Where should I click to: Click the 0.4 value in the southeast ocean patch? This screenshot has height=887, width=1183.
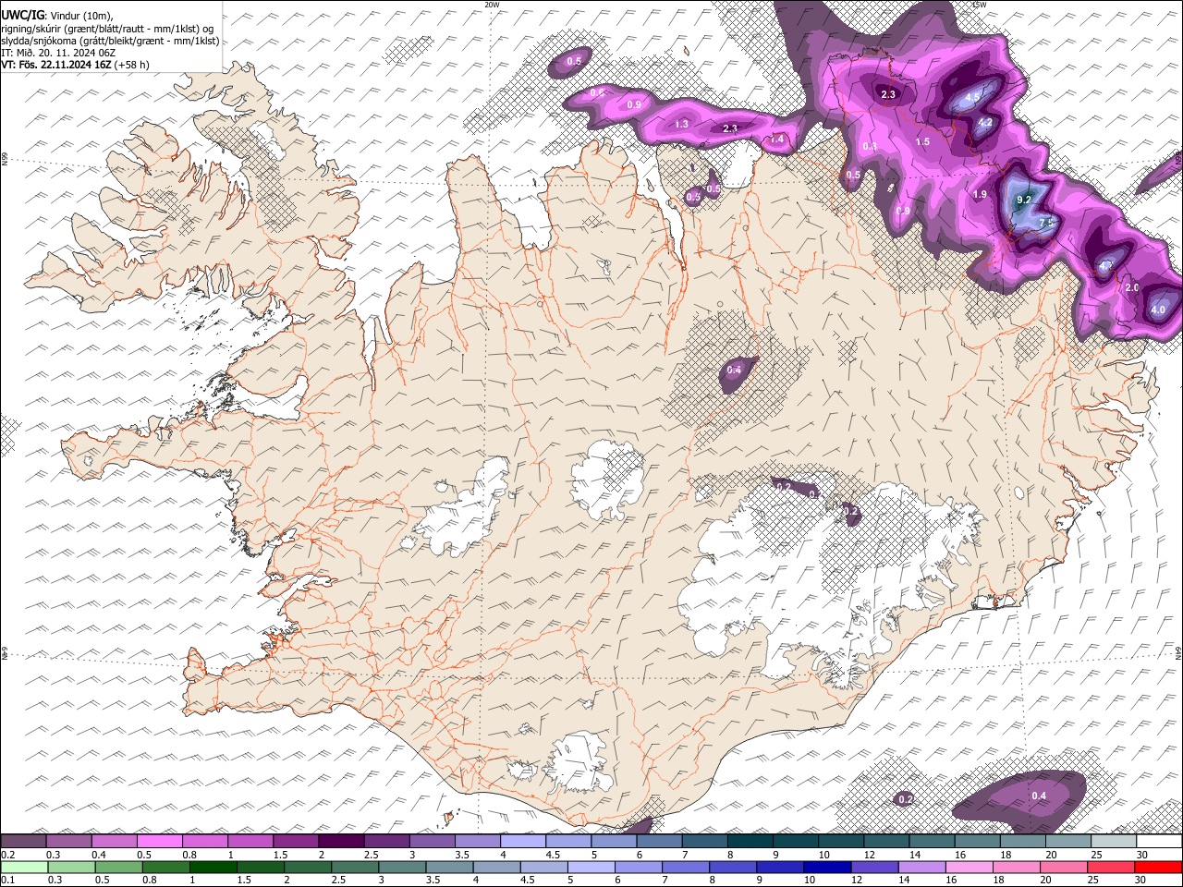pos(1039,796)
